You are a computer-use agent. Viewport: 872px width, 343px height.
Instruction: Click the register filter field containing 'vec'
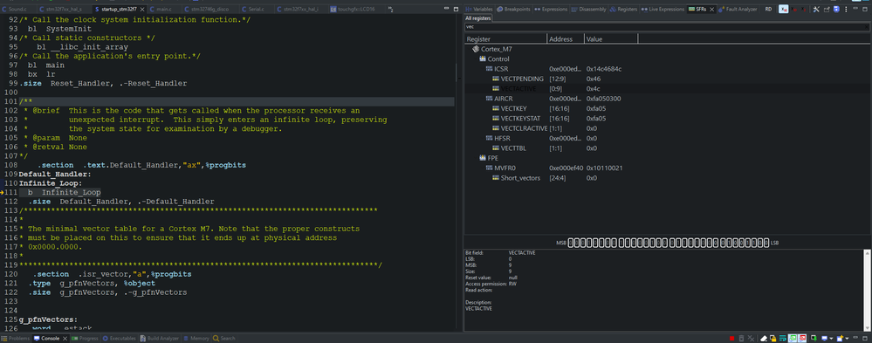pyautogui.click(x=667, y=27)
